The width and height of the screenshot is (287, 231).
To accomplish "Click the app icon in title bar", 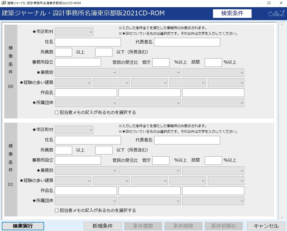I will click(3, 3).
